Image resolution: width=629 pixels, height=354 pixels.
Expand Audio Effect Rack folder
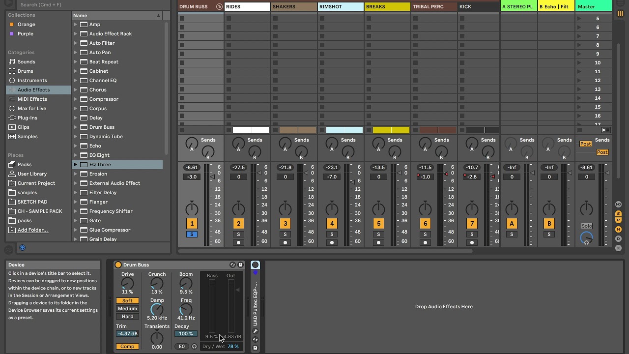(76, 34)
